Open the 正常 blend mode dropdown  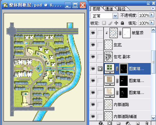coord(115,16)
